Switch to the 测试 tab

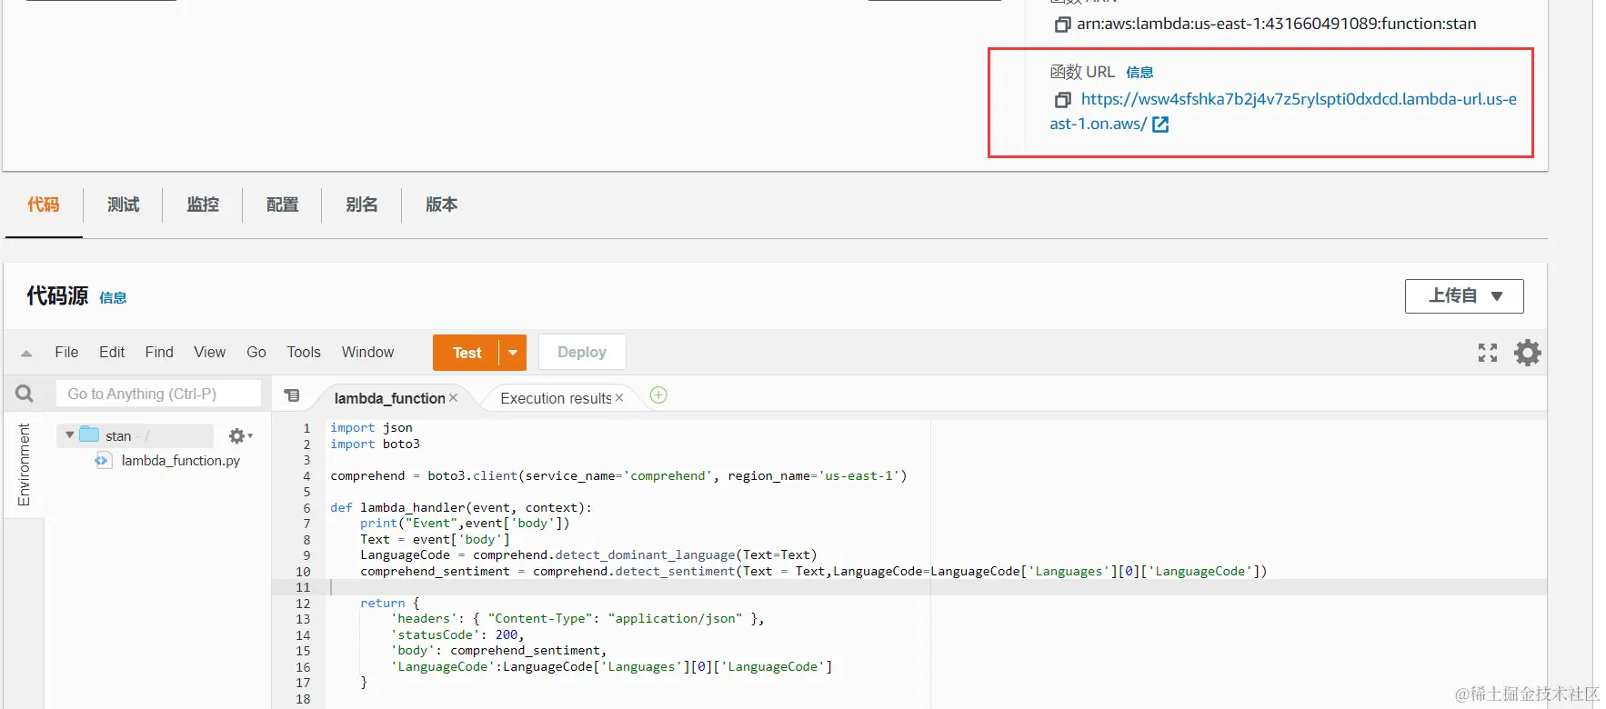[x=124, y=205]
